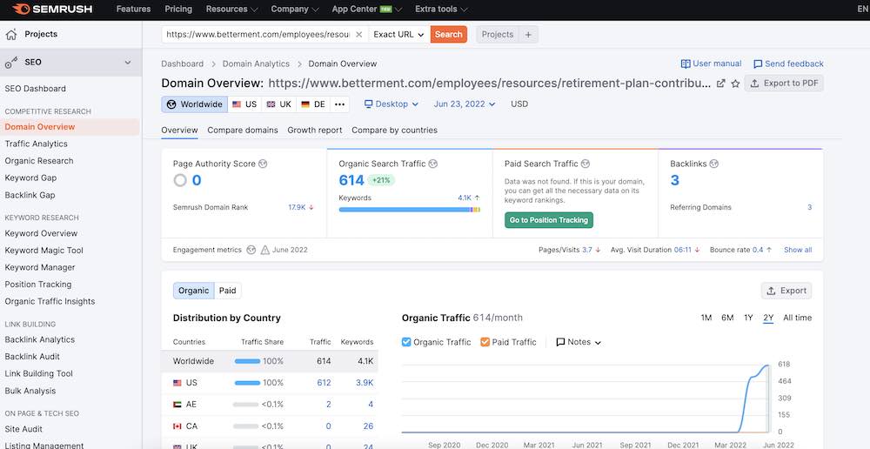The height and width of the screenshot is (449, 870).
Task: Open Pricing in top navigation
Action: [x=178, y=9]
